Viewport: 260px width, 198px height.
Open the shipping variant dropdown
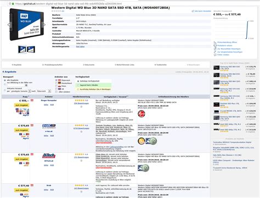20,91
